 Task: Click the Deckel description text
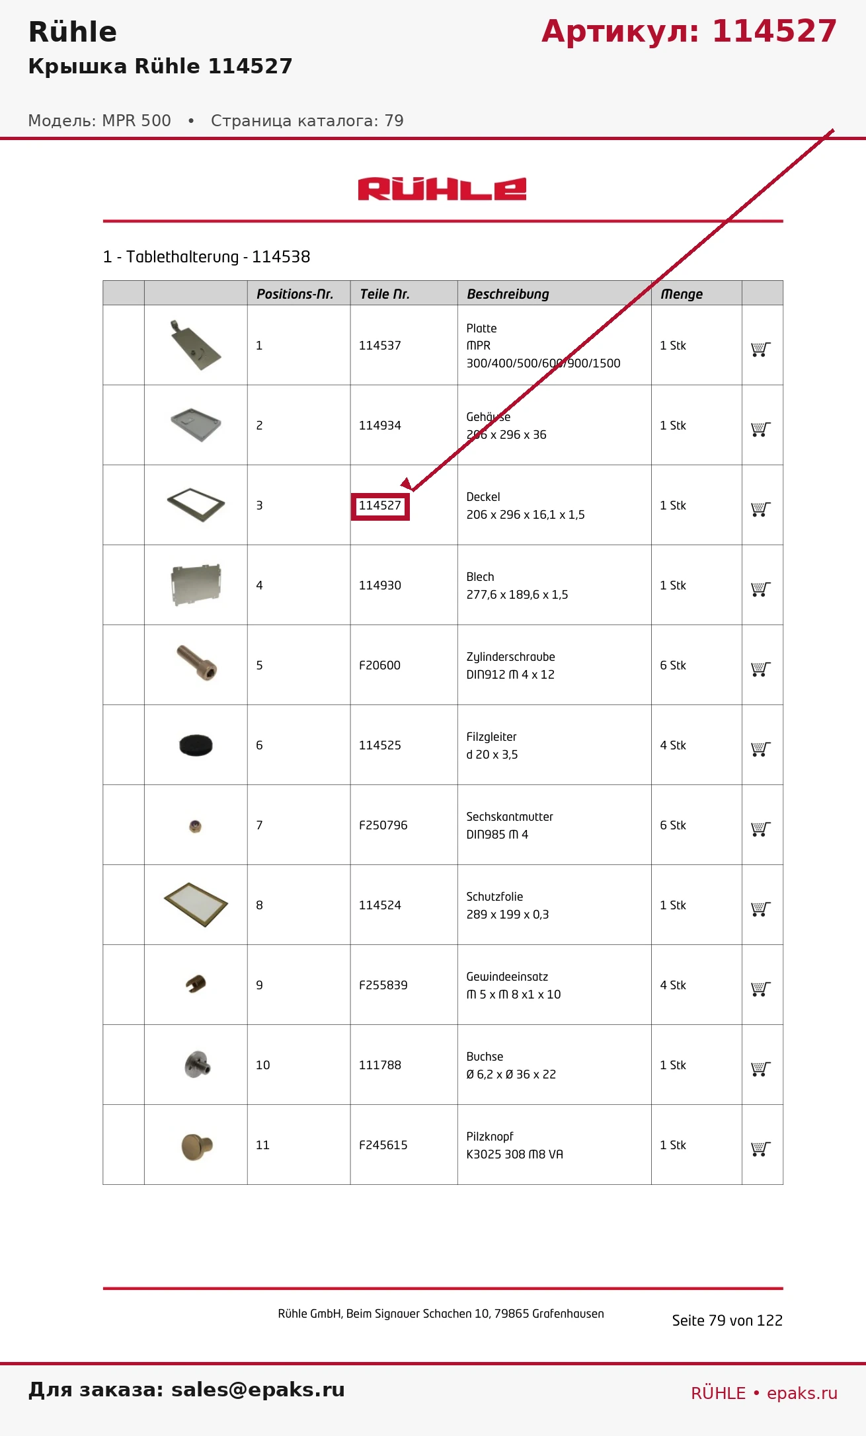click(526, 506)
